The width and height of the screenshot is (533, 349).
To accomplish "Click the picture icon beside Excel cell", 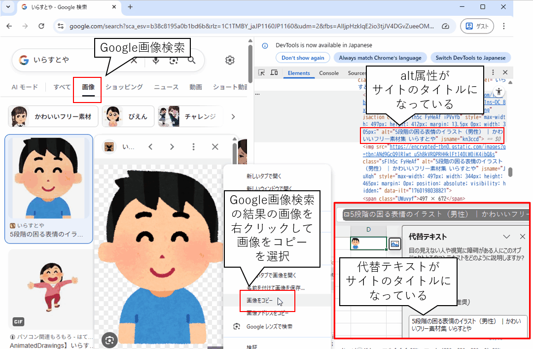I will click(x=394, y=244).
